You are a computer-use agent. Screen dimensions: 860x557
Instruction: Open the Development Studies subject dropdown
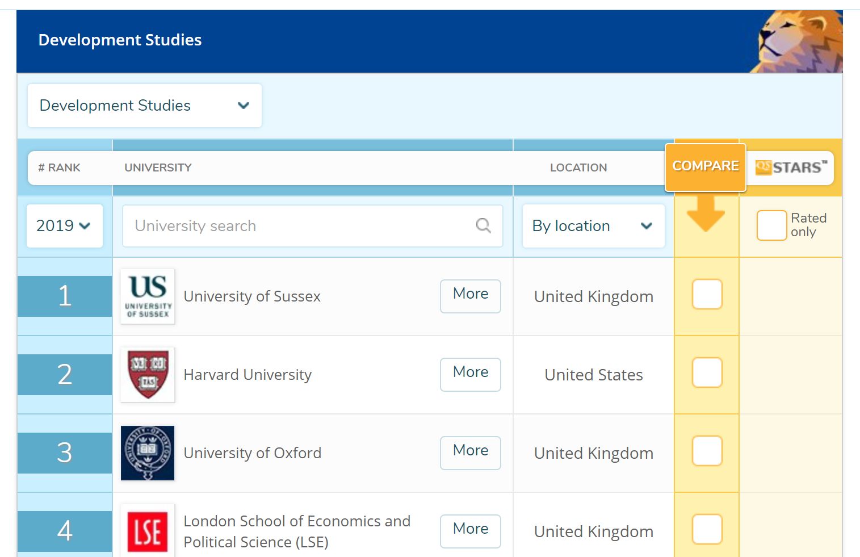145,106
